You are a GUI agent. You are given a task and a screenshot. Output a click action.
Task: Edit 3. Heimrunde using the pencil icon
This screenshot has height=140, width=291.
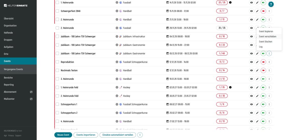click(257, 79)
